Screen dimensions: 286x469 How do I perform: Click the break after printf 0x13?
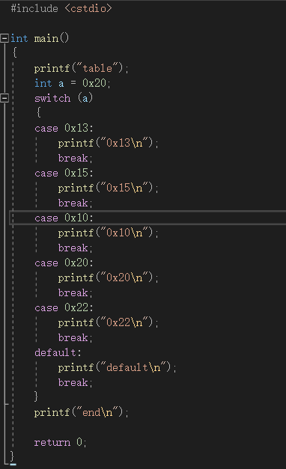[x=76, y=159]
